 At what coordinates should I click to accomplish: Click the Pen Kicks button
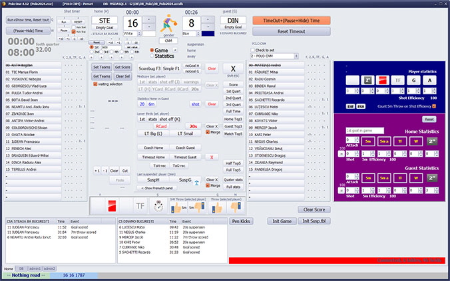tap(241, 221)
